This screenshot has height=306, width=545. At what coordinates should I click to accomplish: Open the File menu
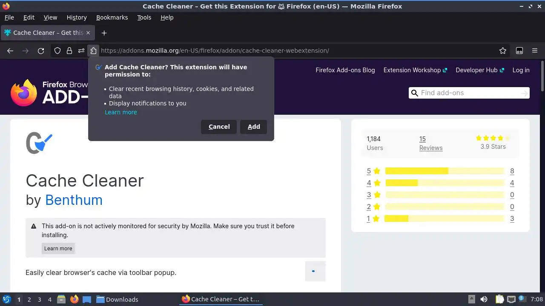(9, 17)
